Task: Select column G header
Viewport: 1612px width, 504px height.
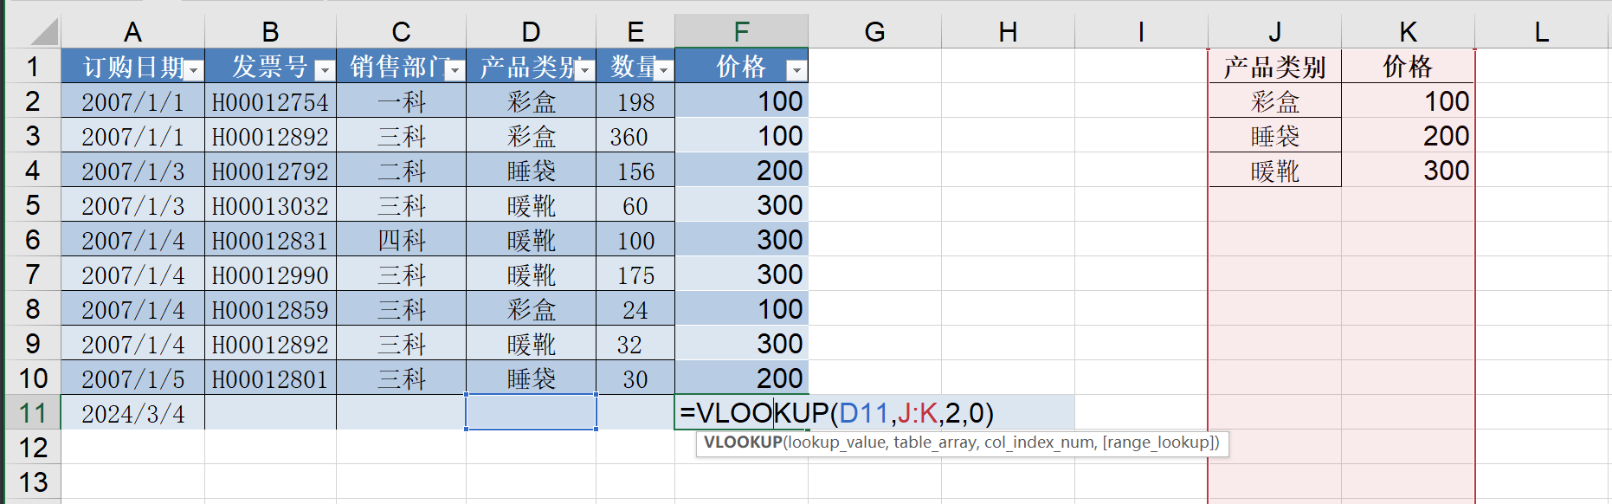Action: pos(874,32)
